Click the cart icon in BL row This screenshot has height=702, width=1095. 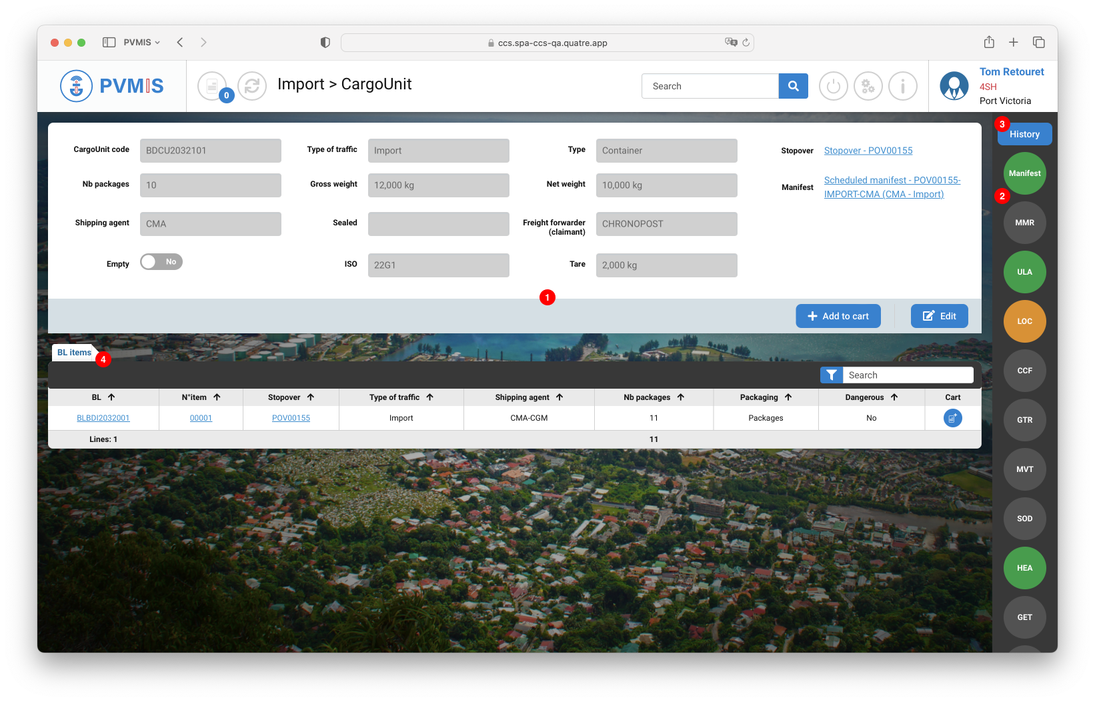952,418
